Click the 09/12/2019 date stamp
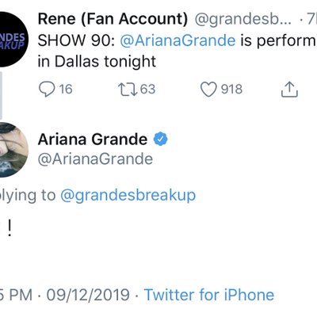Screen dimensions: 317x317 coord(88,295)
